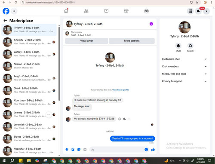215x164 pixels.
Task: Click the back arrow next to Marketplace
Action: [5, 21]
